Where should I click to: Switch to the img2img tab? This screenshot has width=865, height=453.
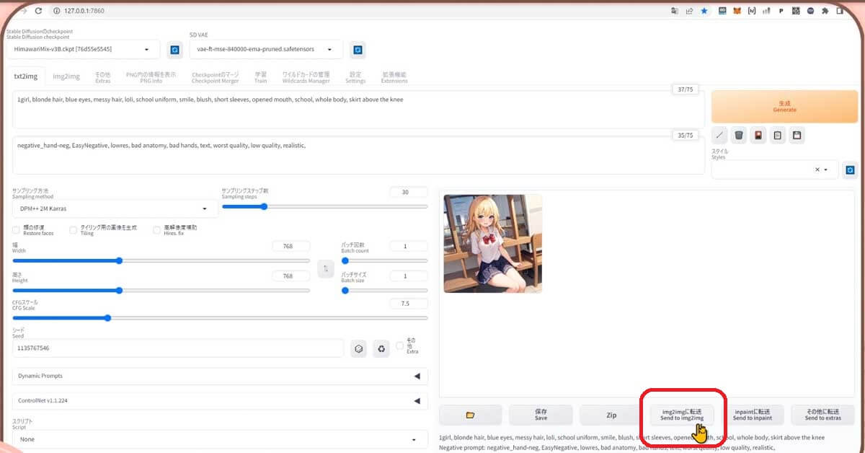click(66, 75)
